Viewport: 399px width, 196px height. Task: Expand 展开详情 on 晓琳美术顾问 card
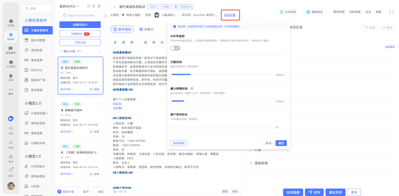point(66,132)
